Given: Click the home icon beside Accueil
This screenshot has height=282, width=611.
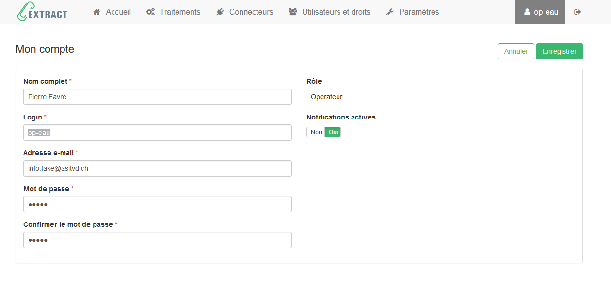Looking at the screenshot, I should (x=96, y=12).
